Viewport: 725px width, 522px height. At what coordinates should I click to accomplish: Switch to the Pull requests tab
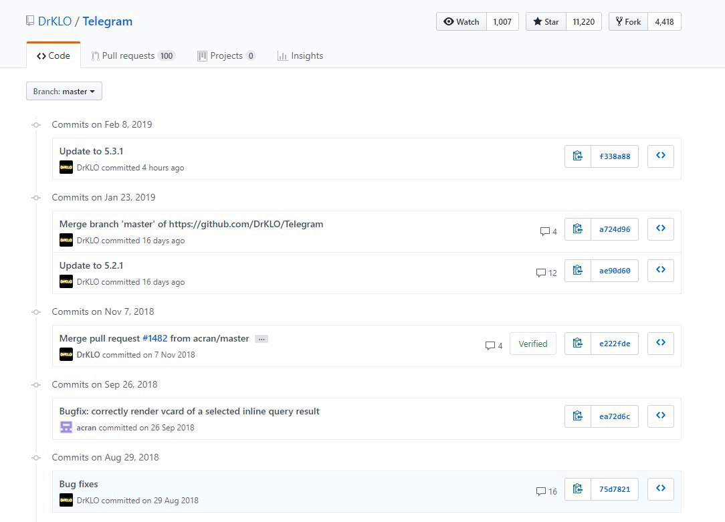(133, 55)
